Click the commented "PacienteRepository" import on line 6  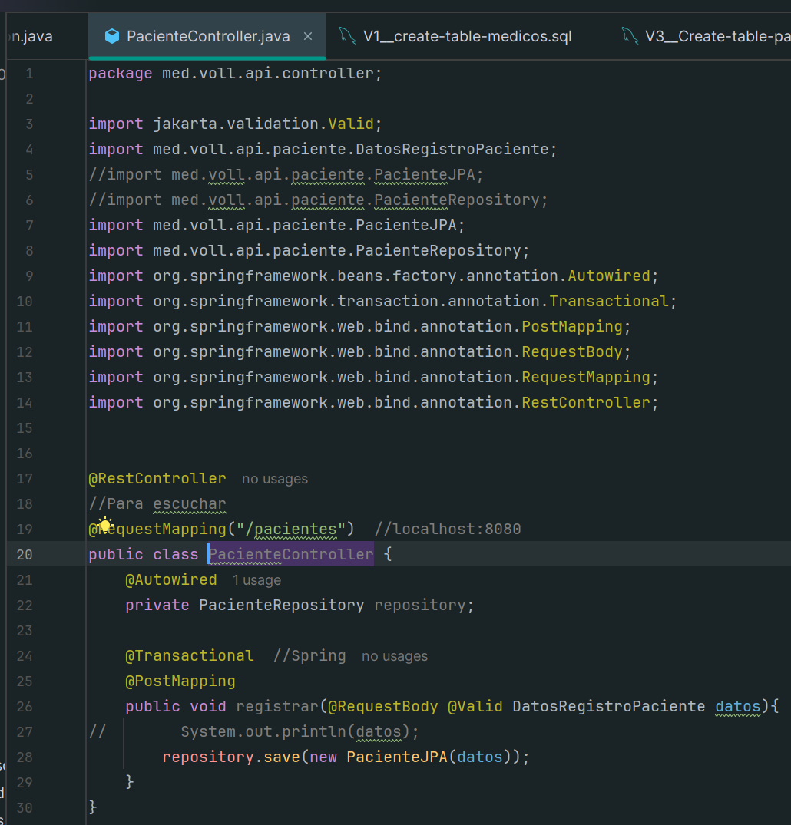point(457,200)
